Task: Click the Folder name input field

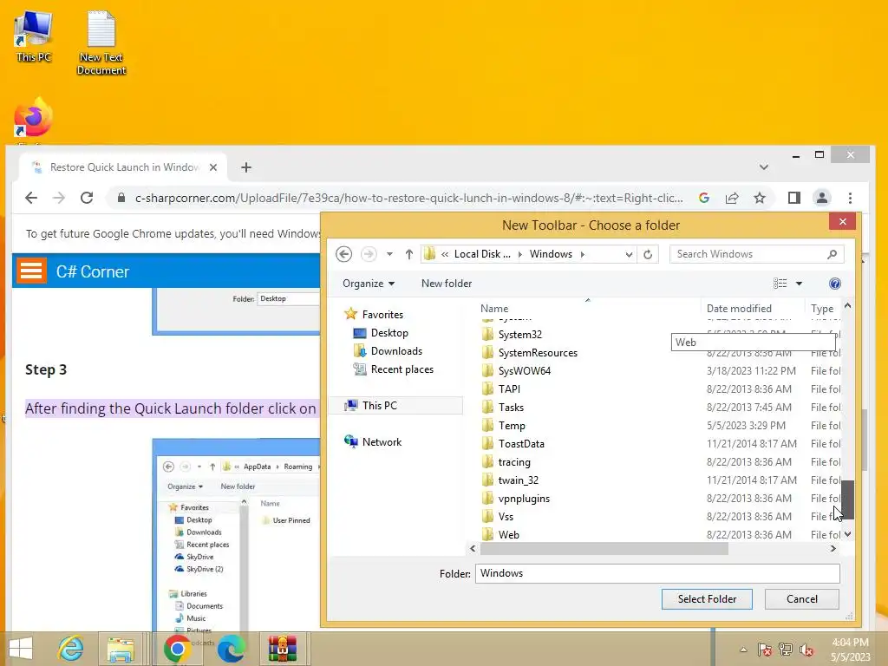Action: pyautogui.click(x=657, y=573)
